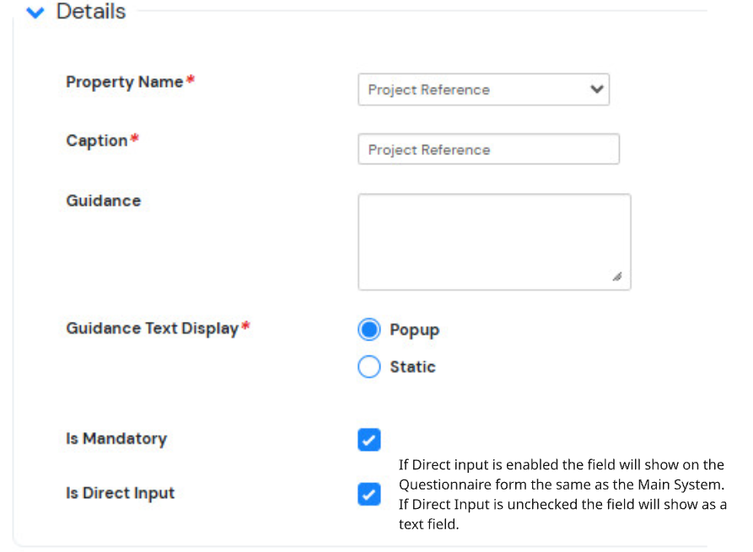The width and height of the screenshot is (753, 552).
Task: Uncheck the Is Direct Input checkbox
Action: (368, 495)
